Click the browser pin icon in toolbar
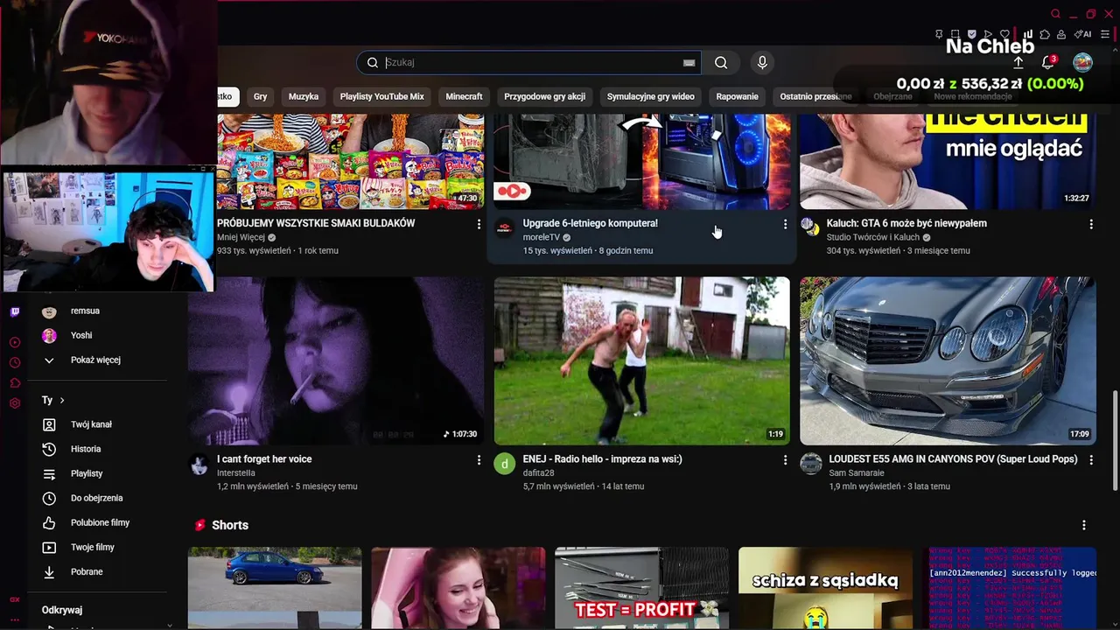Viewport: 1120px width, 630px height. [939, 34]
